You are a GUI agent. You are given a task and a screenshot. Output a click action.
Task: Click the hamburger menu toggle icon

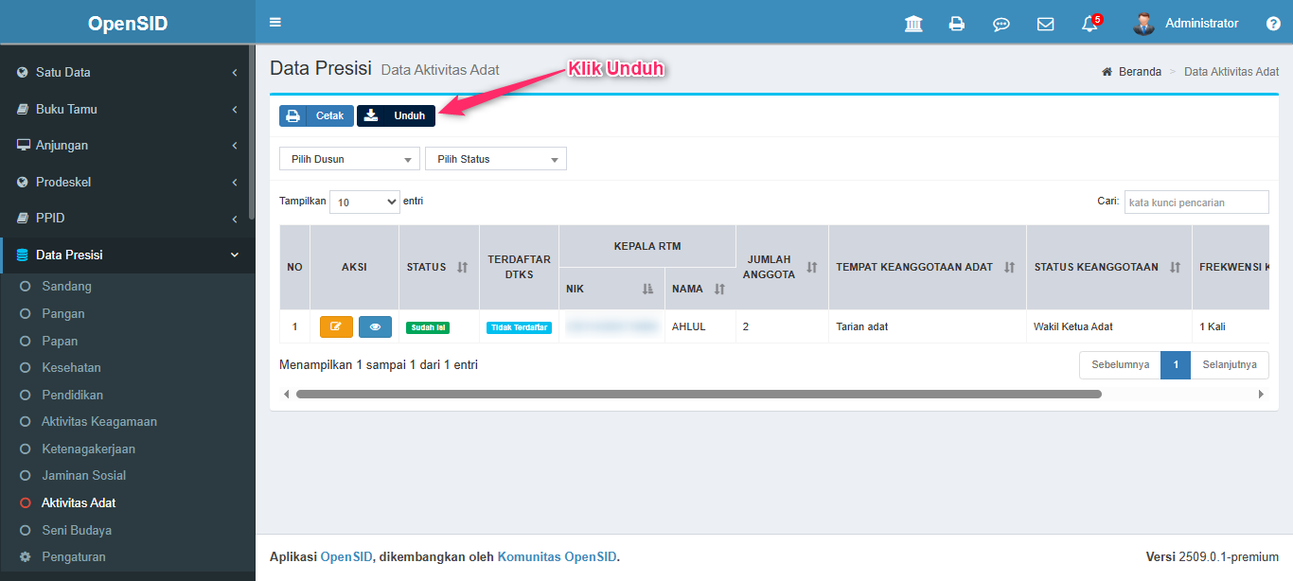point(275,23)
